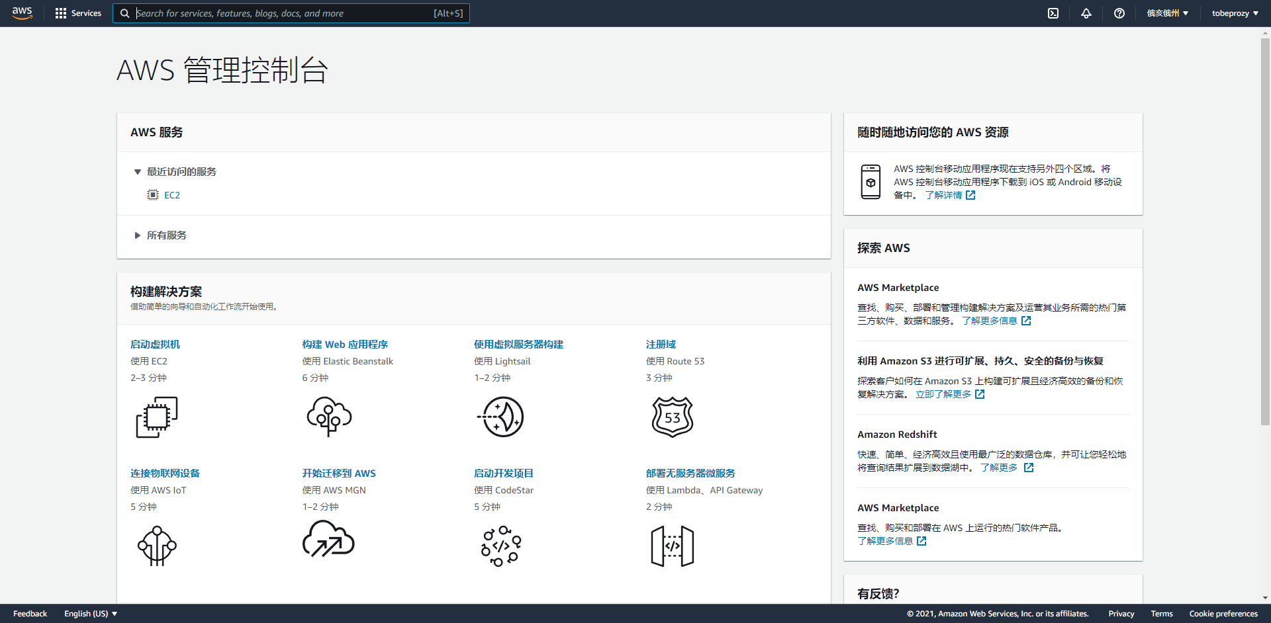This screenshot has width=1271, height=623.
Task: Click the EC2 launch virtual machine icon
Action: click(157, 417)
